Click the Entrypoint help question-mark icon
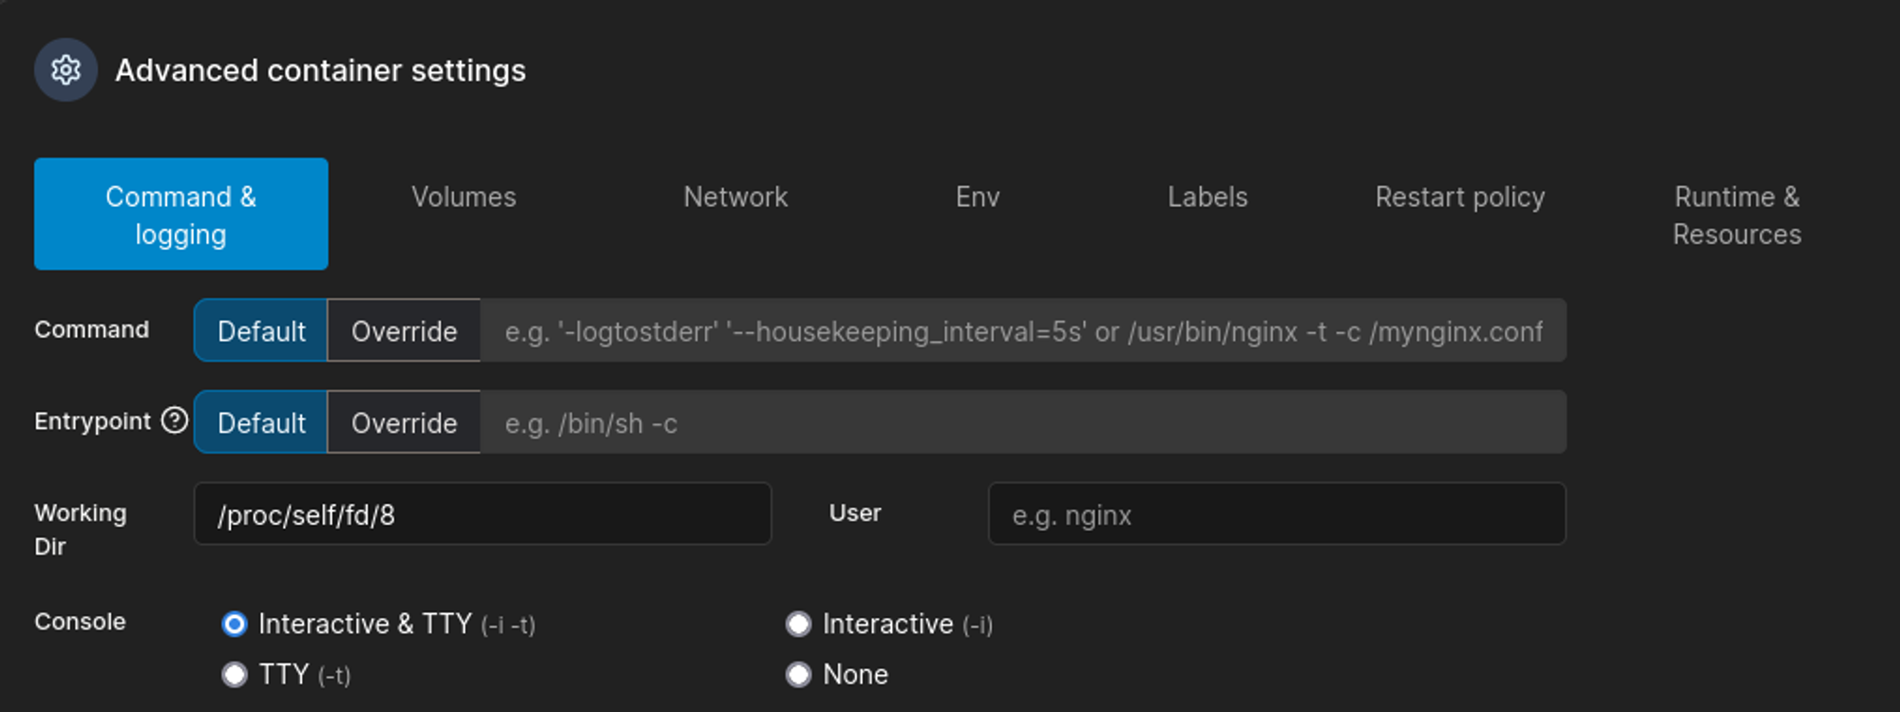Viewport: 1900px width, 712px height. 175,420
